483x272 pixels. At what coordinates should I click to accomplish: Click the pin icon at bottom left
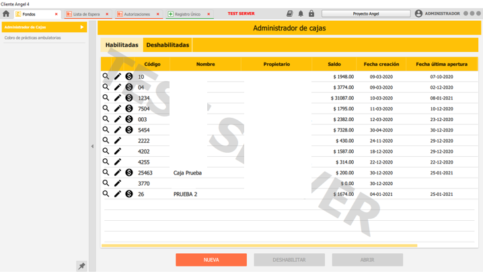(x=81, y=266)
